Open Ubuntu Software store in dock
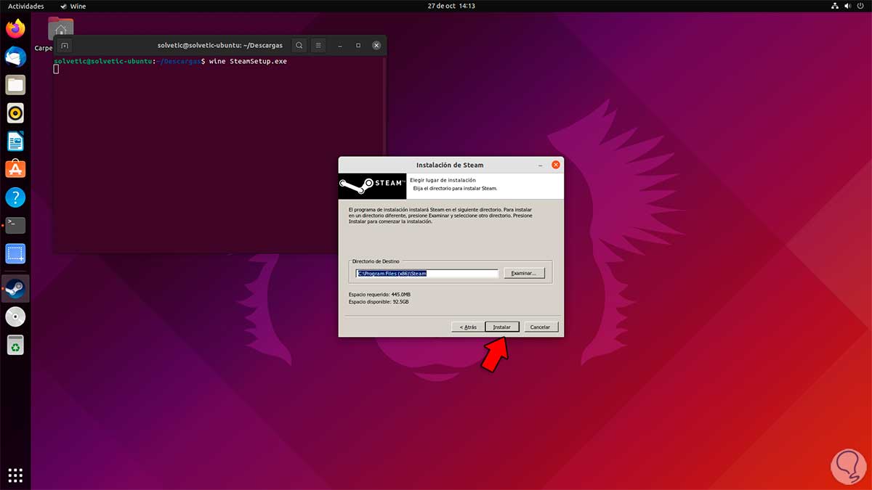 pyautogui.click(x=15, y=169)
